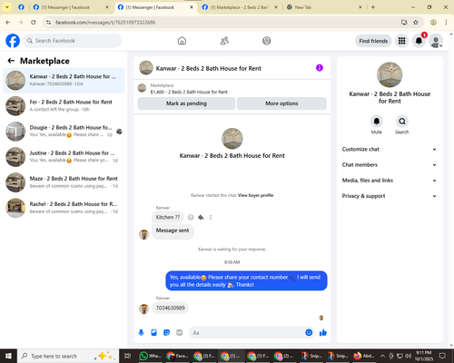The width and height of the screenshot is (454, 363).
Task: Open the account profile avatar menu
Action: tap(436, 41)
